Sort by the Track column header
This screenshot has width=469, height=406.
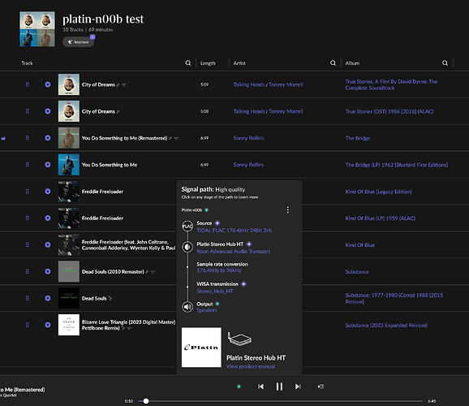[x=27, y=63]
